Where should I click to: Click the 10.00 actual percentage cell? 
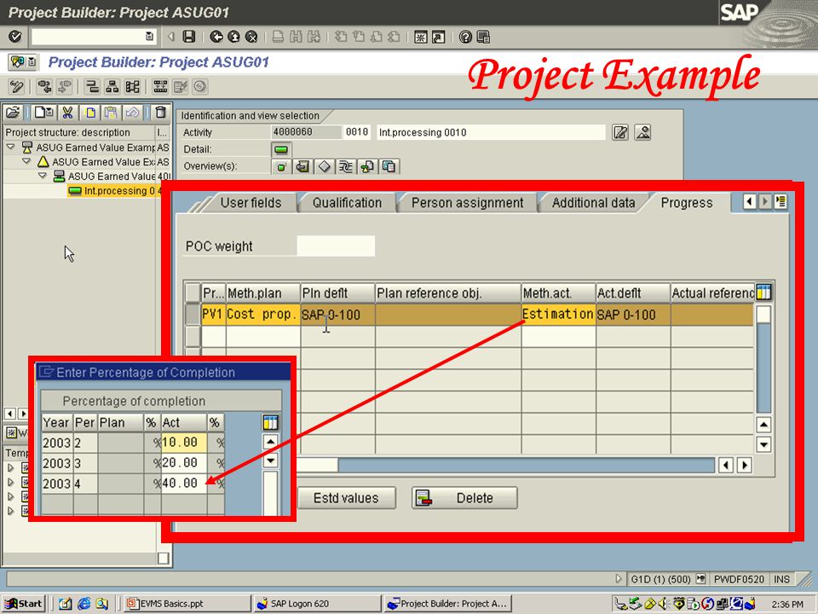point(184,443)
